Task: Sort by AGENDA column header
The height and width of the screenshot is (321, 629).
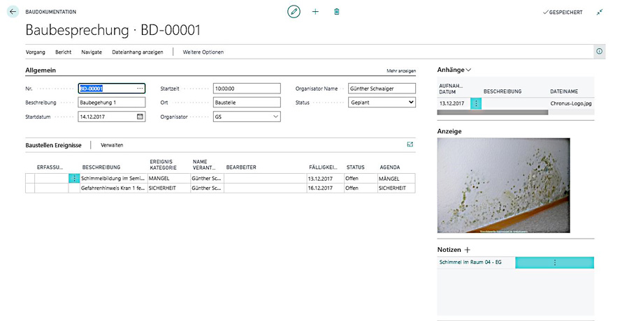Action: coord(389,167)
